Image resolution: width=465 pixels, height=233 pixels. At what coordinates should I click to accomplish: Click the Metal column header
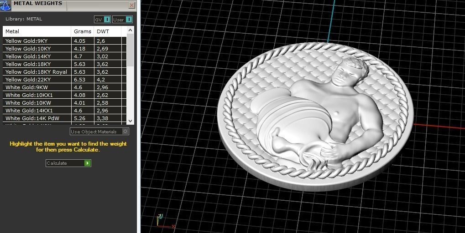point(37,31)
